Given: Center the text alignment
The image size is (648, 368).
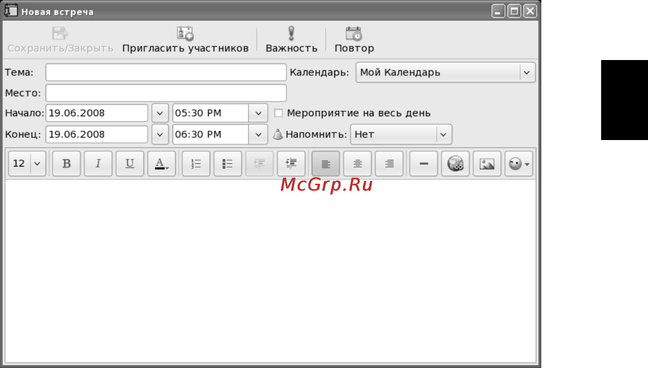Looking at the screenshot, I should click(357, 164).
